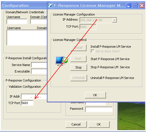Click the License Manager TCP Port field
The width and height of the screenshot is (146, 132).
[x=88, y=27]
